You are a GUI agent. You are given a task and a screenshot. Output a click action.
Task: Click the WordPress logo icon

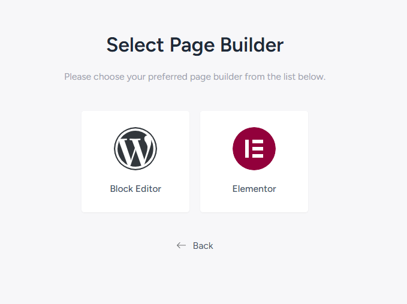click(x=135, y=149)
